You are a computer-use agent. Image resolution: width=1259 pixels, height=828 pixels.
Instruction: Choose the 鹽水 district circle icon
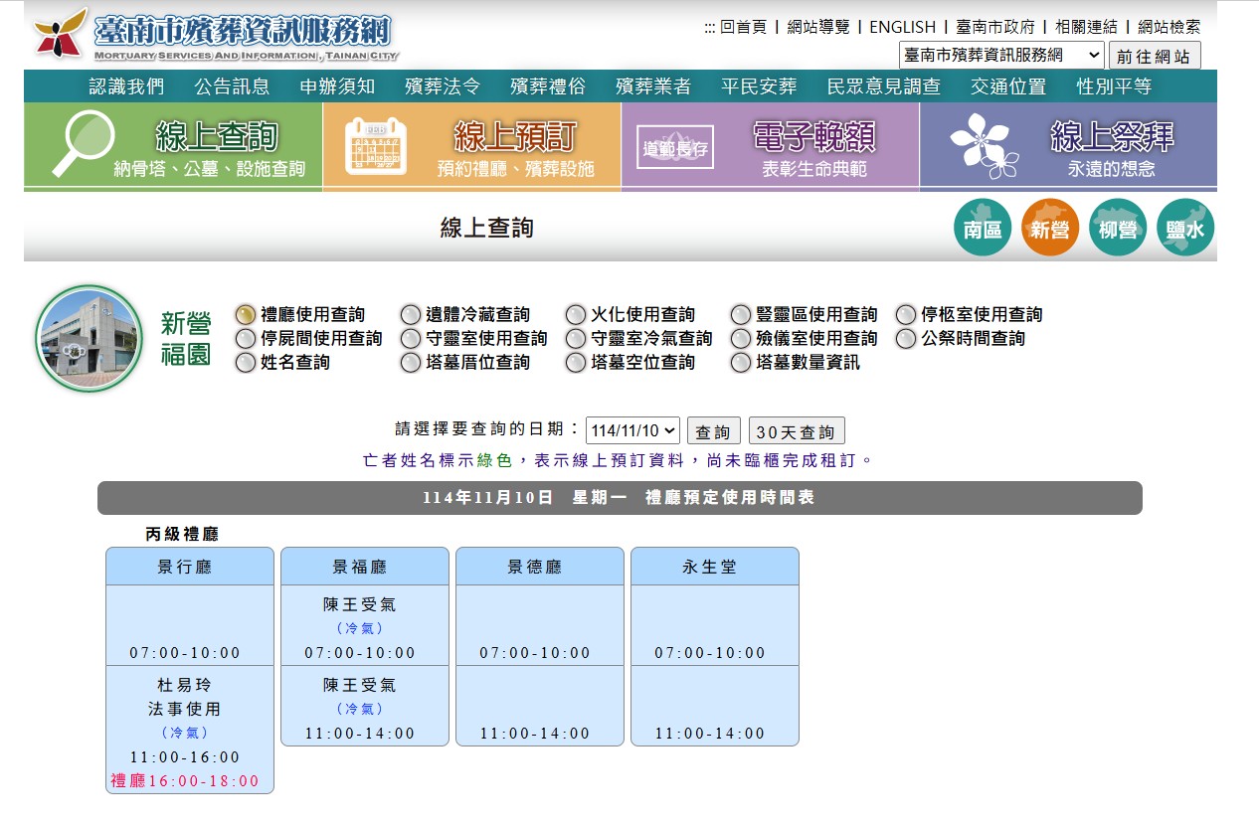click(1185, 229)
